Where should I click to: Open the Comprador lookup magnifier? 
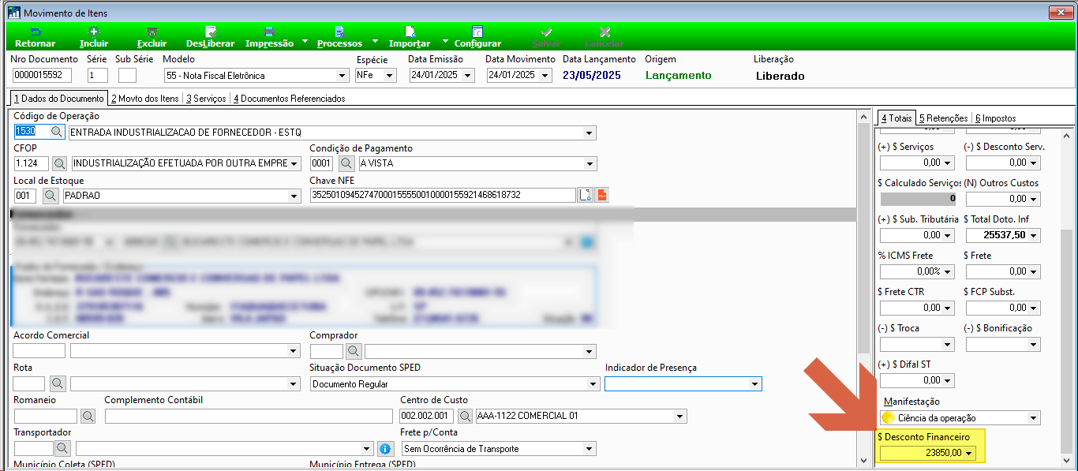(x=354, y=351)
